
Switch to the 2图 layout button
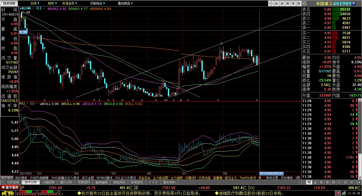pos(298,178)
